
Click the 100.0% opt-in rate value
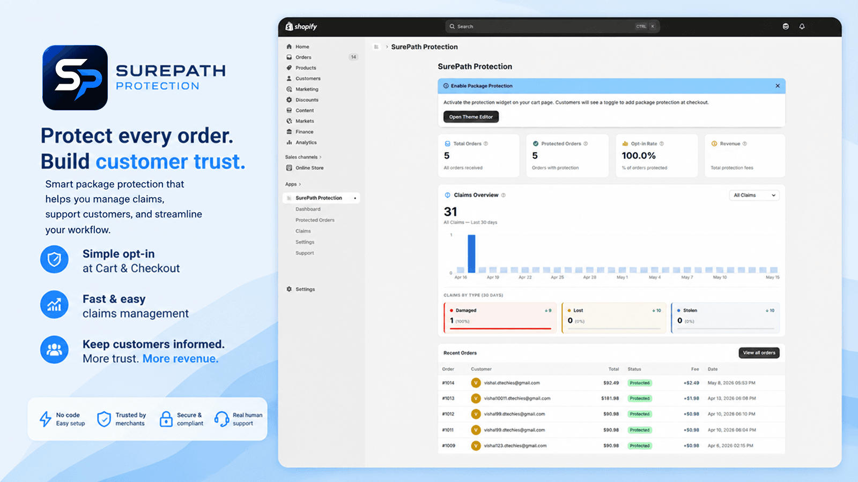[x=639, y=156]
